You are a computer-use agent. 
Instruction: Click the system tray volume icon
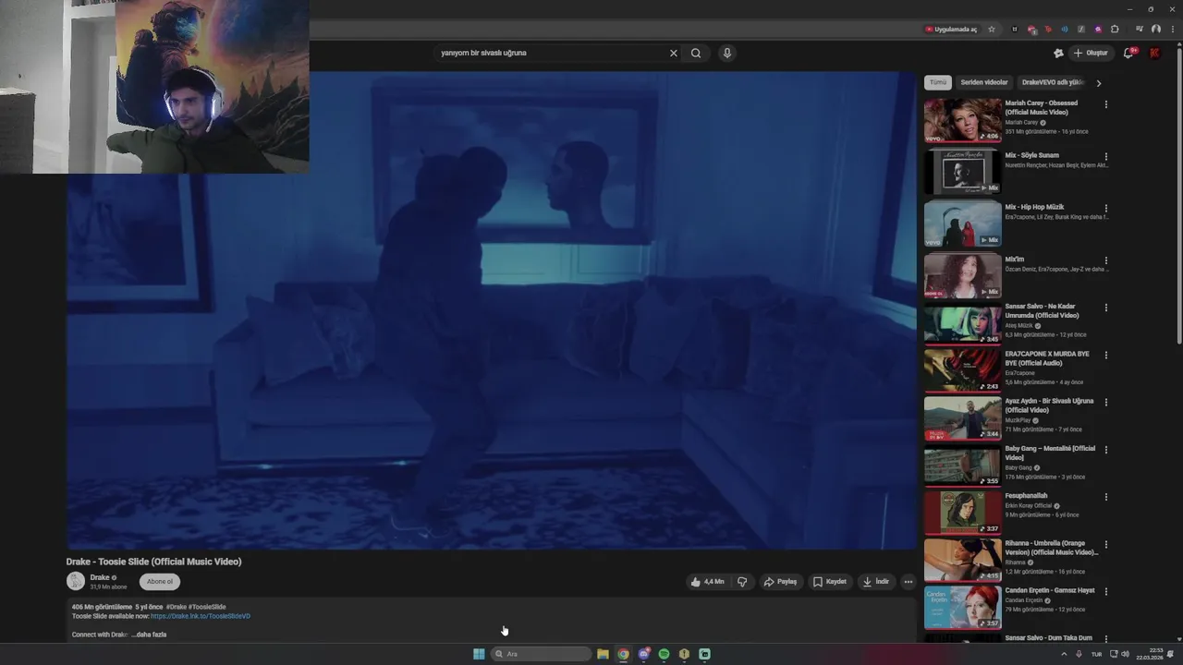click(1125, 654)
